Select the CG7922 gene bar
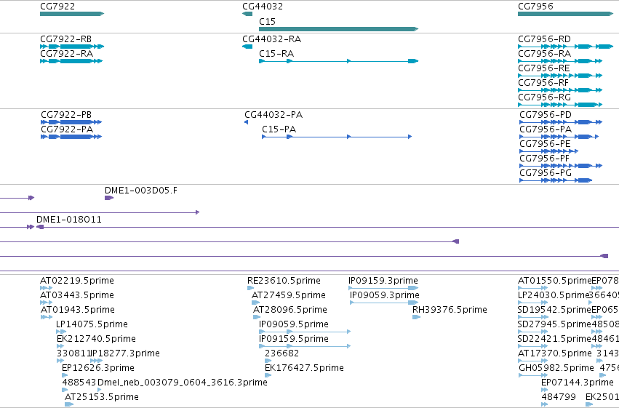This screenshot has width=619, height=408. [x=72, y=14]
